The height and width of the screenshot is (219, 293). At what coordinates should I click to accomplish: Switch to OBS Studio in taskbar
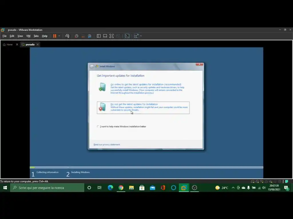(195, 188)
